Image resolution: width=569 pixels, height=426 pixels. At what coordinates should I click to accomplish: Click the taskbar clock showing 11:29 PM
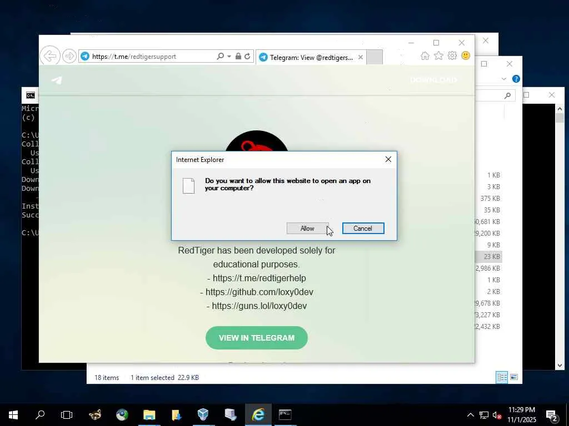point(522,415)
